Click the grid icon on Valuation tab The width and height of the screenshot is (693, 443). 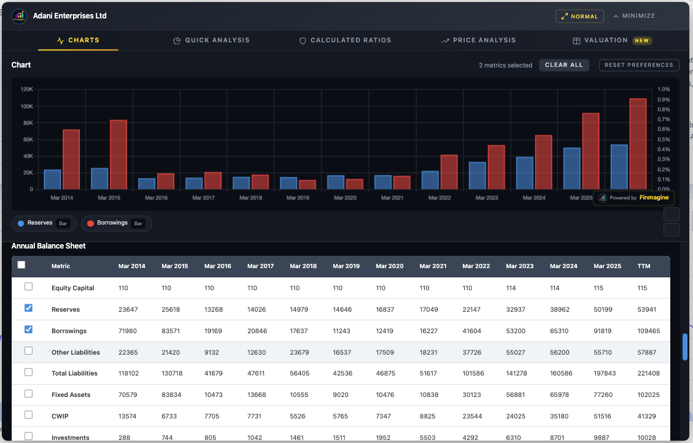(x=576, y=40)
